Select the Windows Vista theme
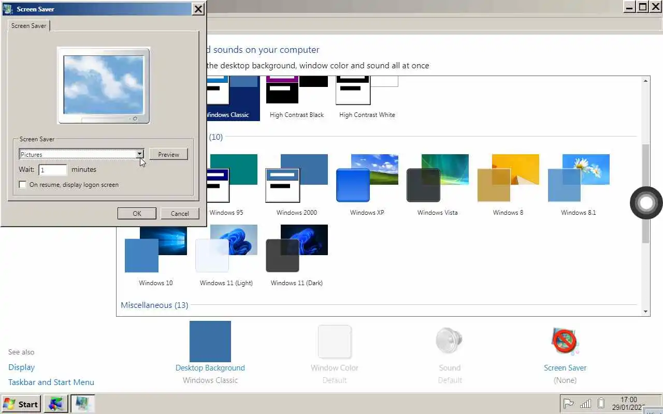The image size is (663, 414). click(x=437, y=185)
